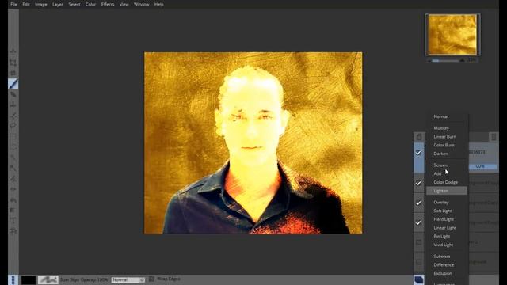Click the portrait image on the canvas
Image resolution: width=507 pixels, height=285 pixels.
253,142
